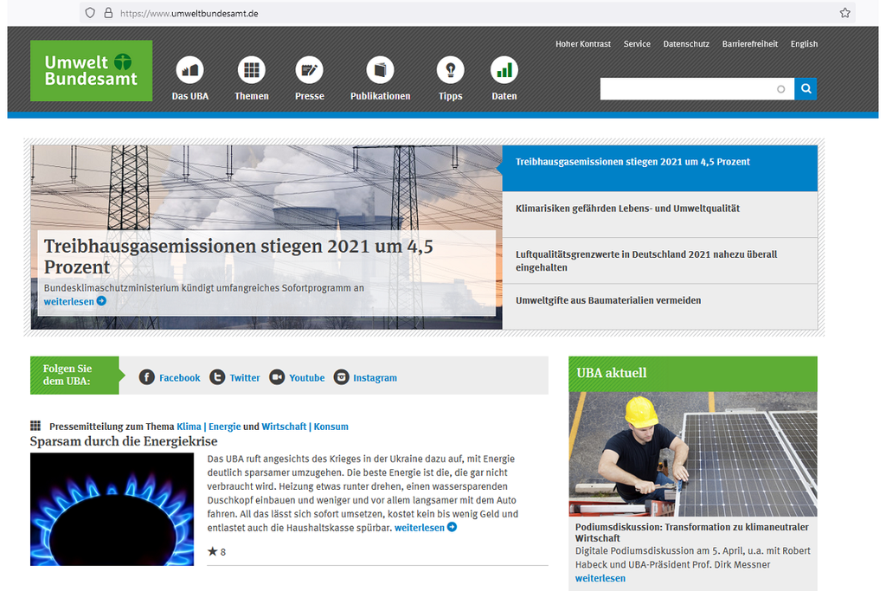Click the Das UBA navigation icon

coord(189,70)
